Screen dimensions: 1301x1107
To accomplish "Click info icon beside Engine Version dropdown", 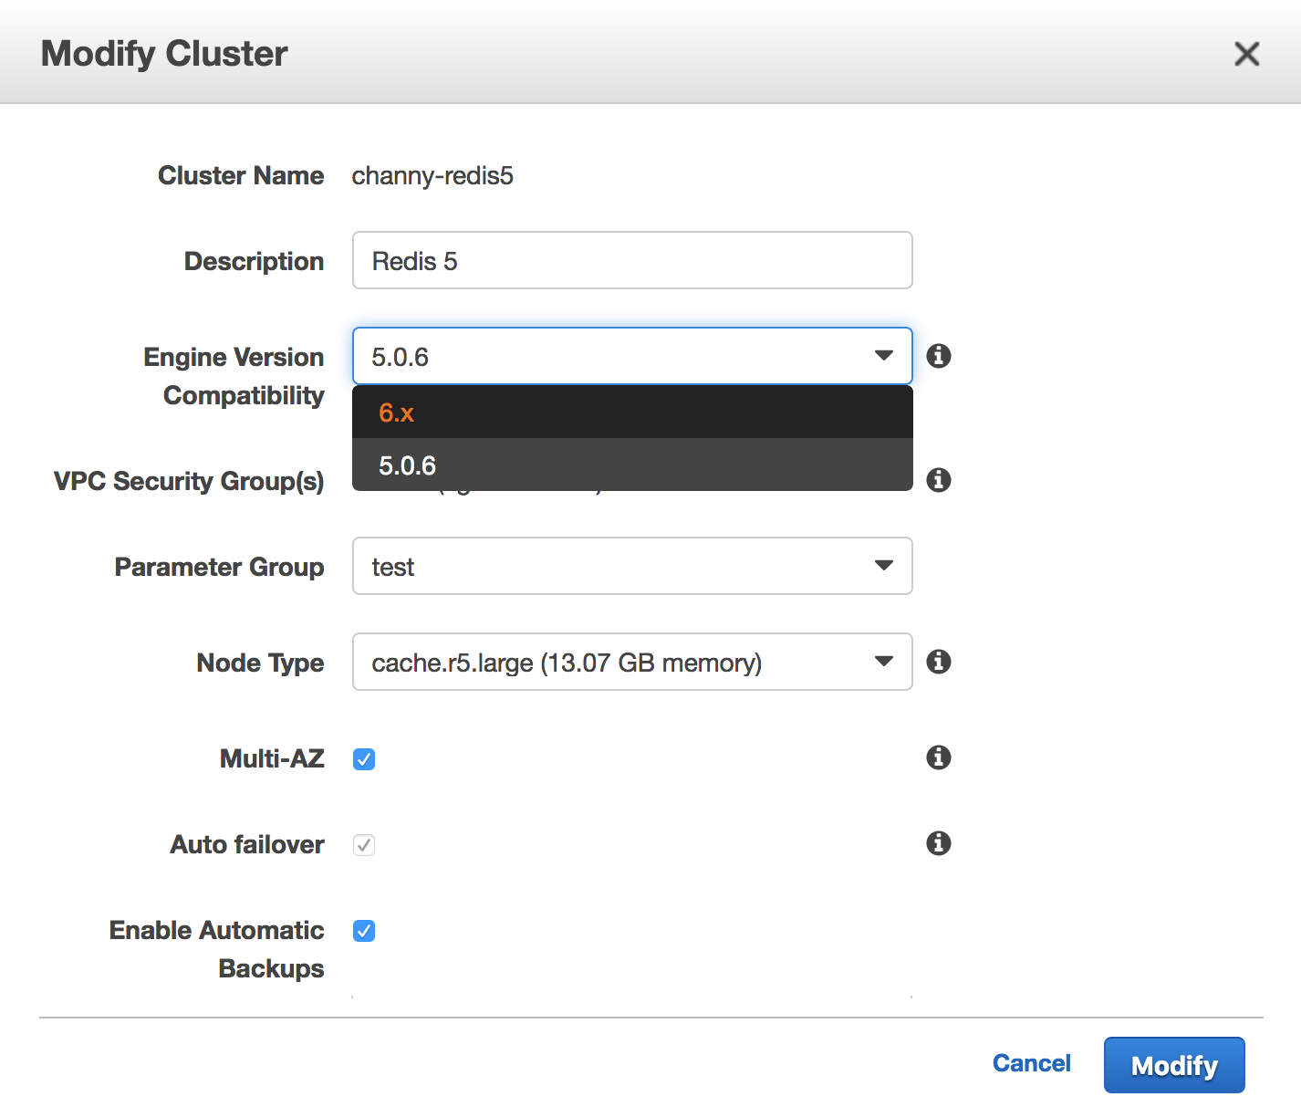I will point(938,356).
